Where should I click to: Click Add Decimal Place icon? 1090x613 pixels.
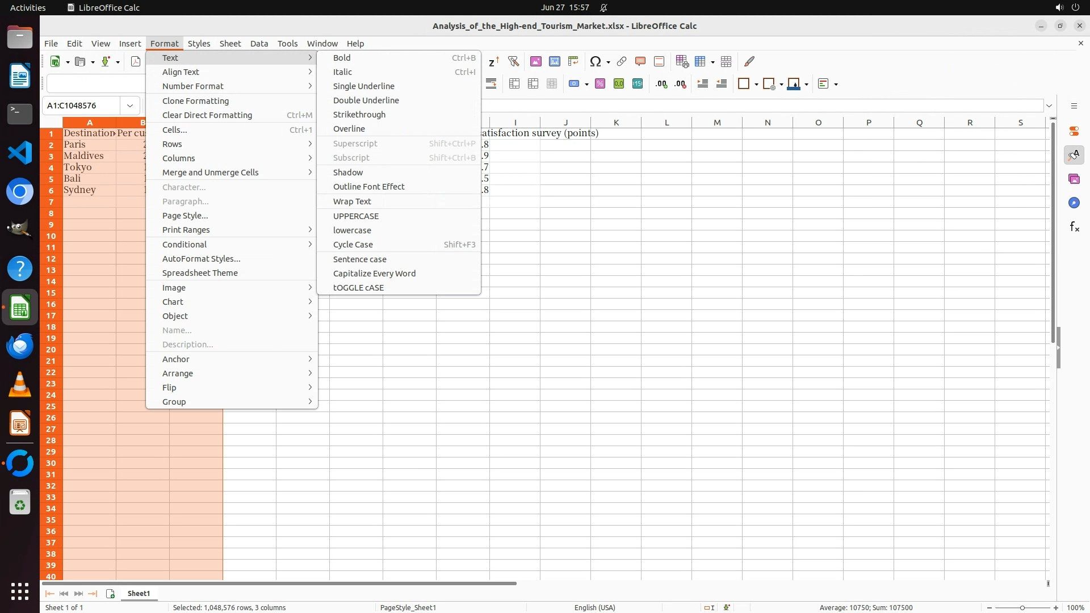(661, 84)
